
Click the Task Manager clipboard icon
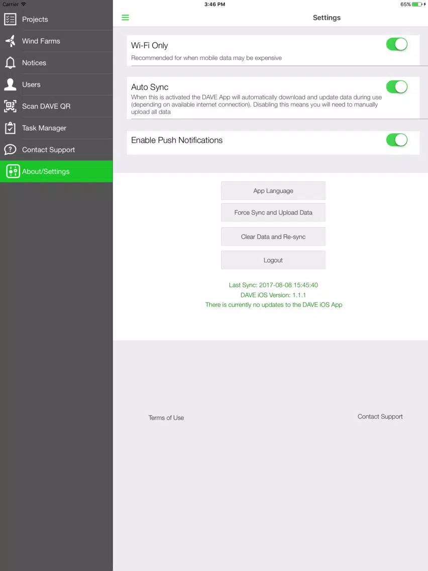[10, 128]
